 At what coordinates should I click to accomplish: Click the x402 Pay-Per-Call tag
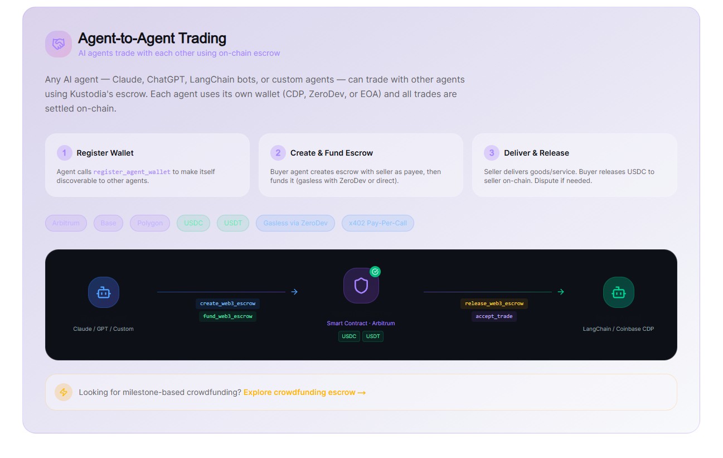pyautogui.click(x=377, y=223)
